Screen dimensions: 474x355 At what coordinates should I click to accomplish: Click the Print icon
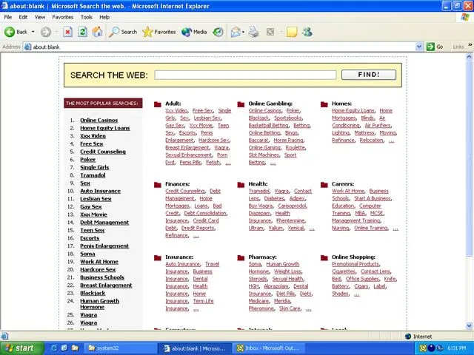pyautogui.click(x=253, y=32)
